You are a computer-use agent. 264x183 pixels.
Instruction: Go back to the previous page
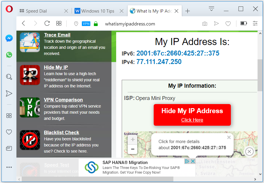(x=23, y=23)
